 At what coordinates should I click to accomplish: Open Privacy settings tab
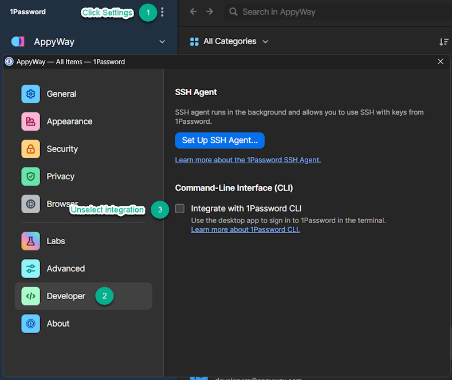(83, 177)
